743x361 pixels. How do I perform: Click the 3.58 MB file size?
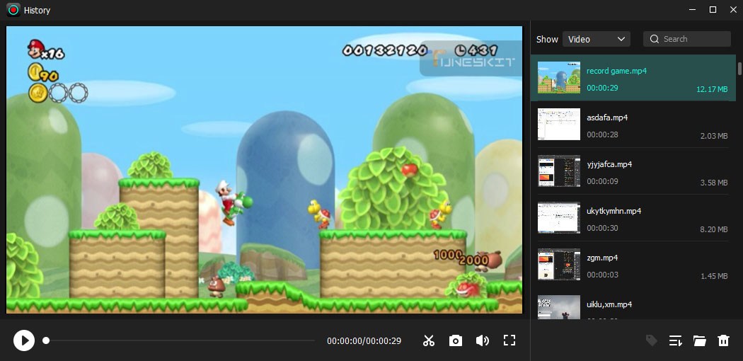tap(713, 183)
